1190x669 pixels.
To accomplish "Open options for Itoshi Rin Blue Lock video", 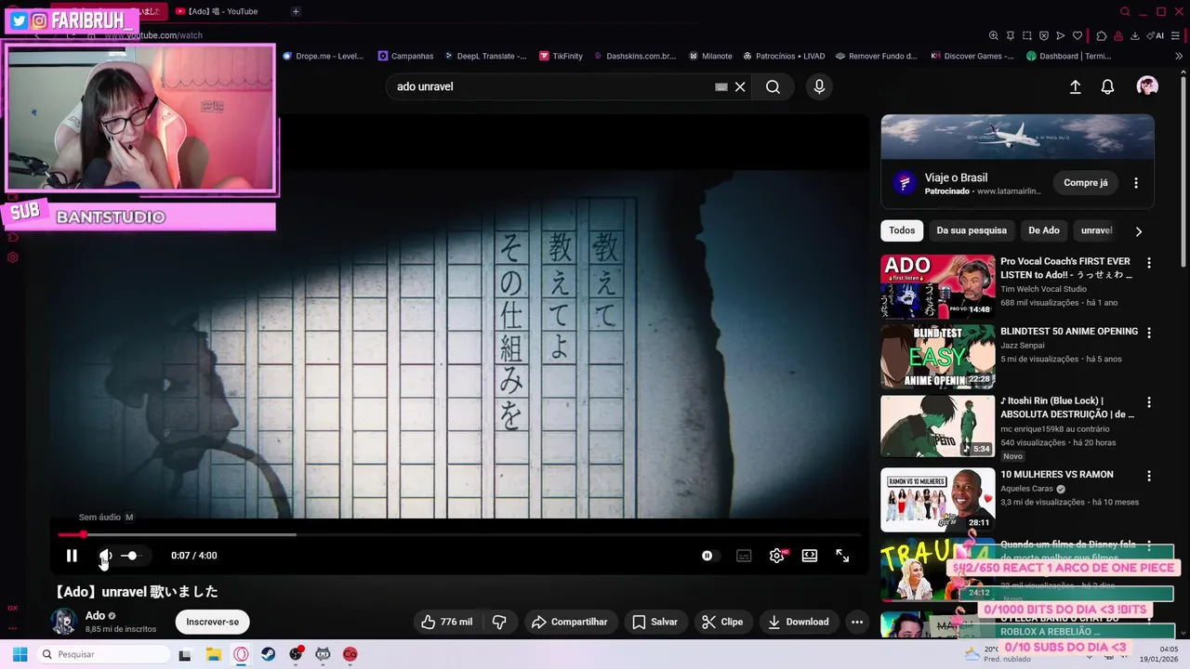I will point(1149,403).
